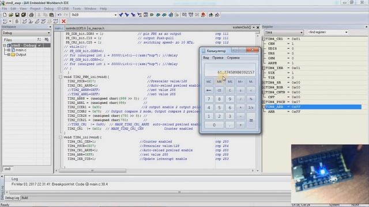Click the Step Into debug icon
Image resolution: width=369 pixels, height=207 pixels.
[x=31, y=21]
